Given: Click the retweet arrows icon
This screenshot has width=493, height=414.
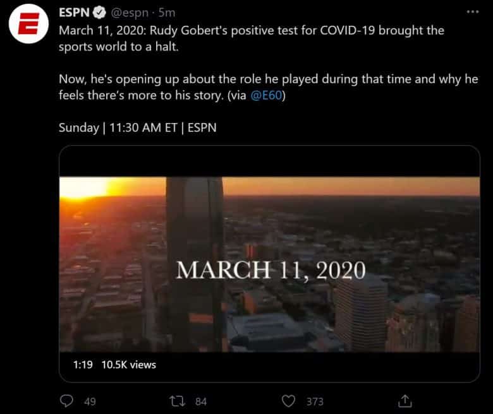Looking at the screenshot, I should pyautogui.click(x=178, y=401).
